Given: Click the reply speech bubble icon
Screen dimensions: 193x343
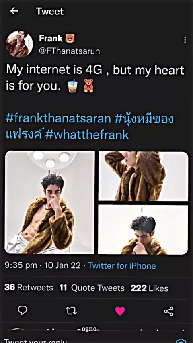Looking at the screenshot, I should click(23, 310).
